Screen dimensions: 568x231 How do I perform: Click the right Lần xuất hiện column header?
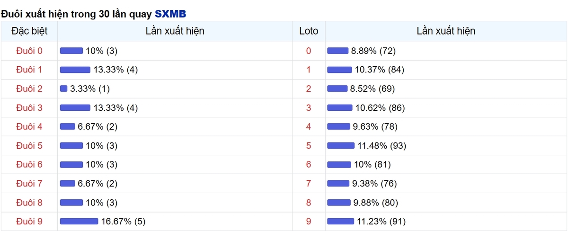(446, 31)
